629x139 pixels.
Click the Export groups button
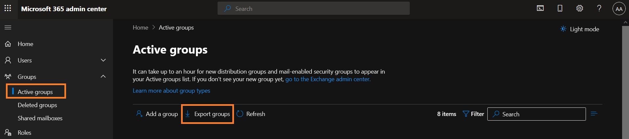[x=207, y=114]
